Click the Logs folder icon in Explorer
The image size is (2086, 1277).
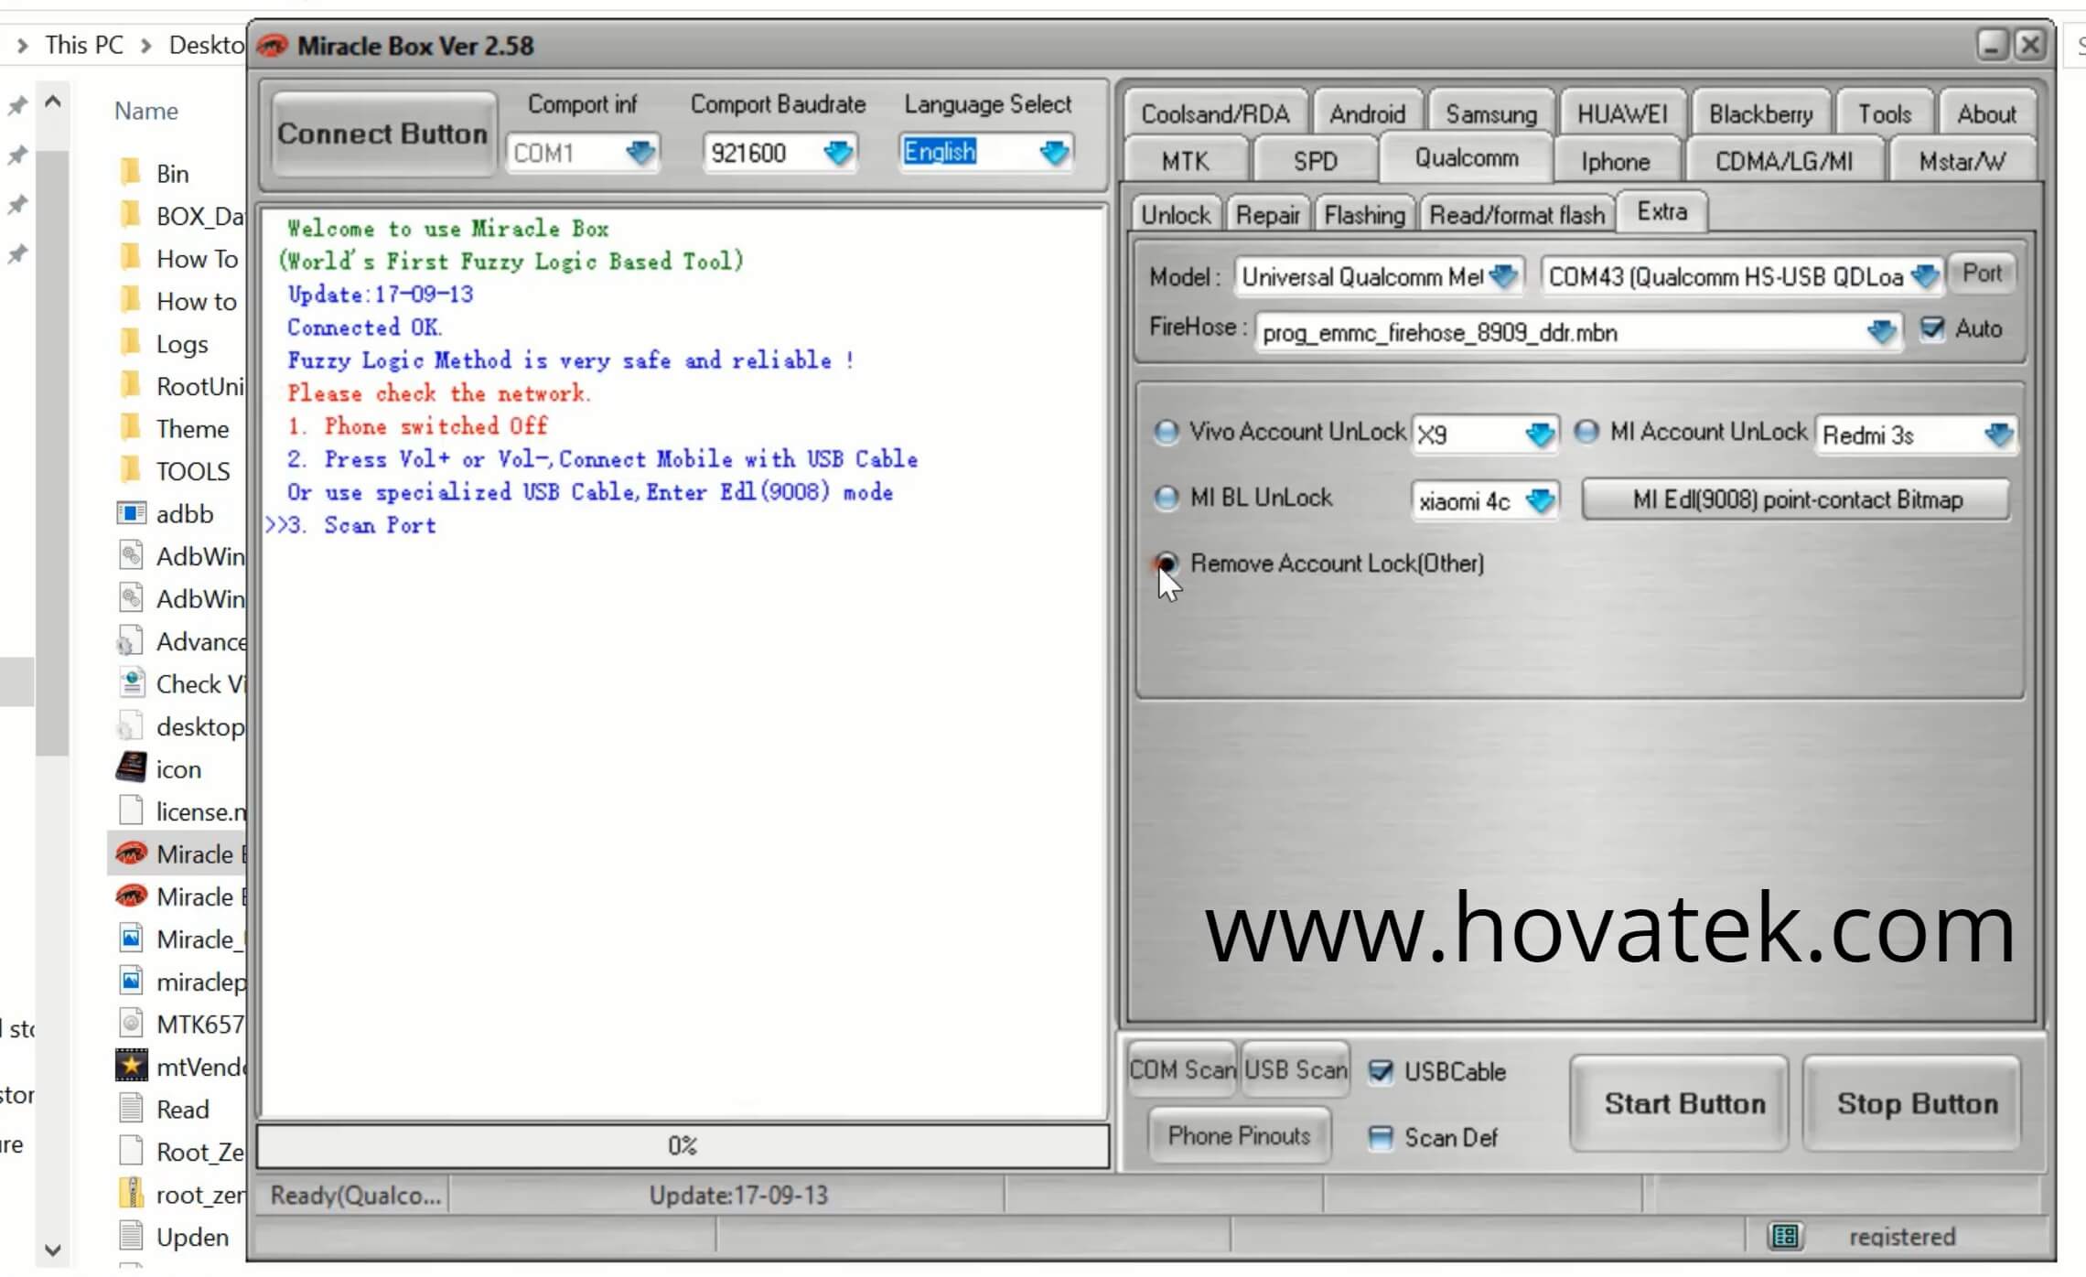click(132, 343)
